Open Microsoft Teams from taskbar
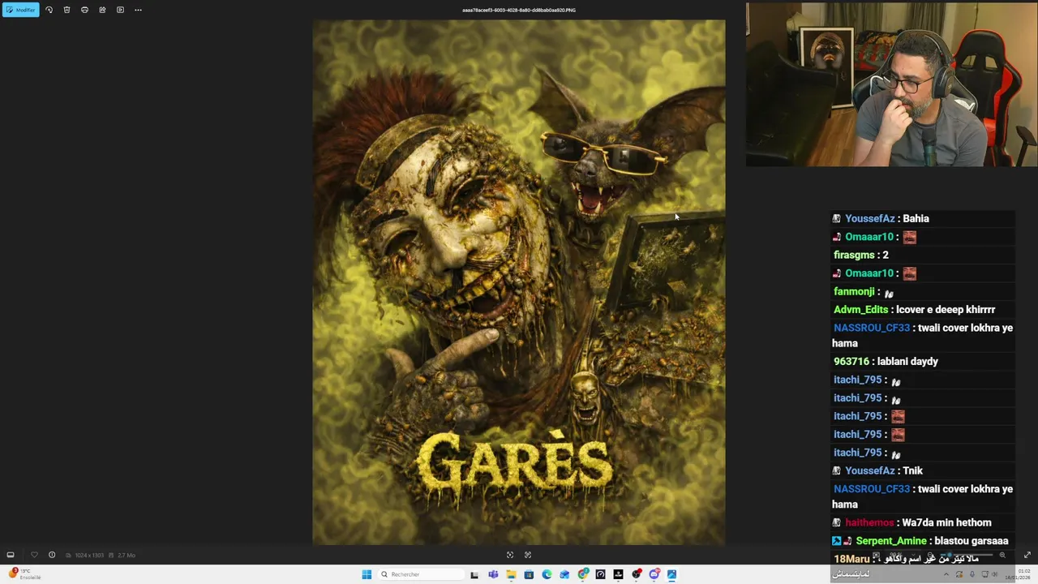Image resolution: width=1038 pixels, height=584 pixels. tap(493, 574)
